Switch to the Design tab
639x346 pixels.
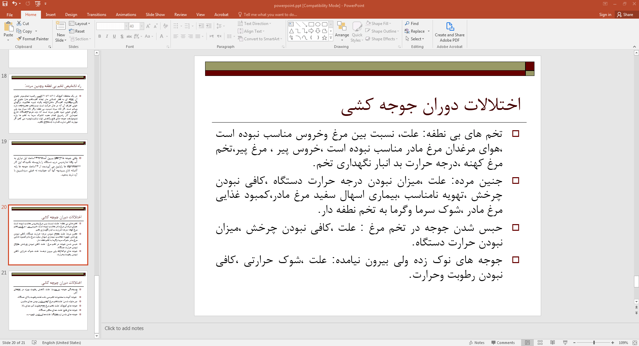[71, 15]
